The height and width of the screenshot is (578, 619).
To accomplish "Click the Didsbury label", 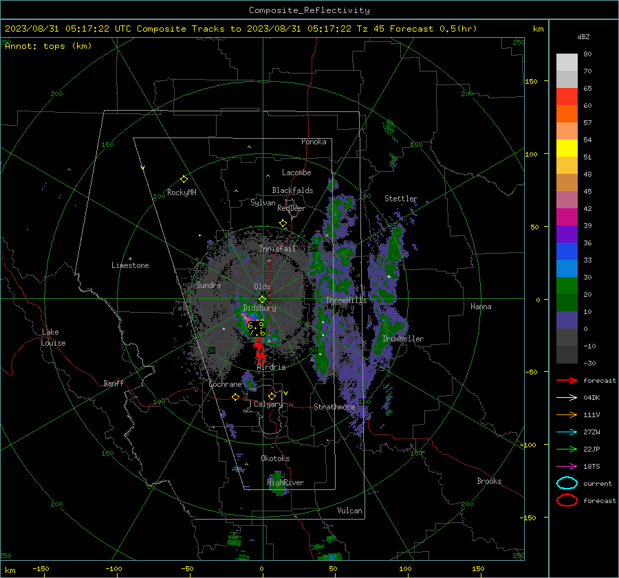I will (x=259, y=308).
